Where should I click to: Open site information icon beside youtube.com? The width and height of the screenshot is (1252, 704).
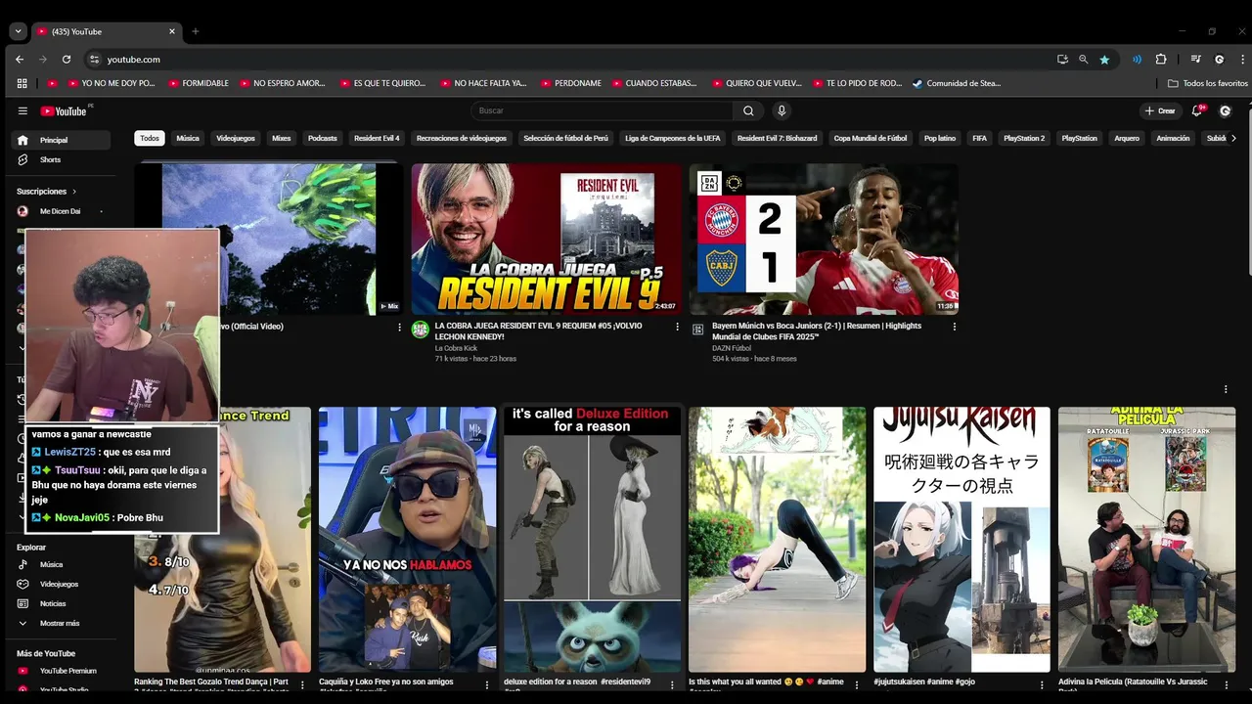click(x=94, y=60)
